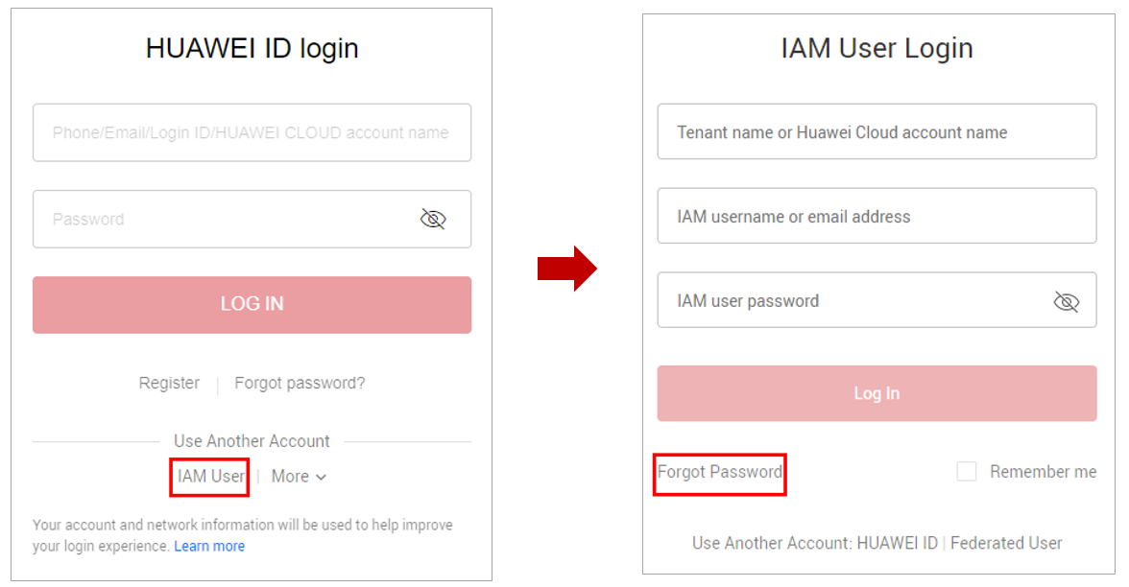
Task: Focus the Tenant name or Huawei Cloud account field
Action: point(877,131)
